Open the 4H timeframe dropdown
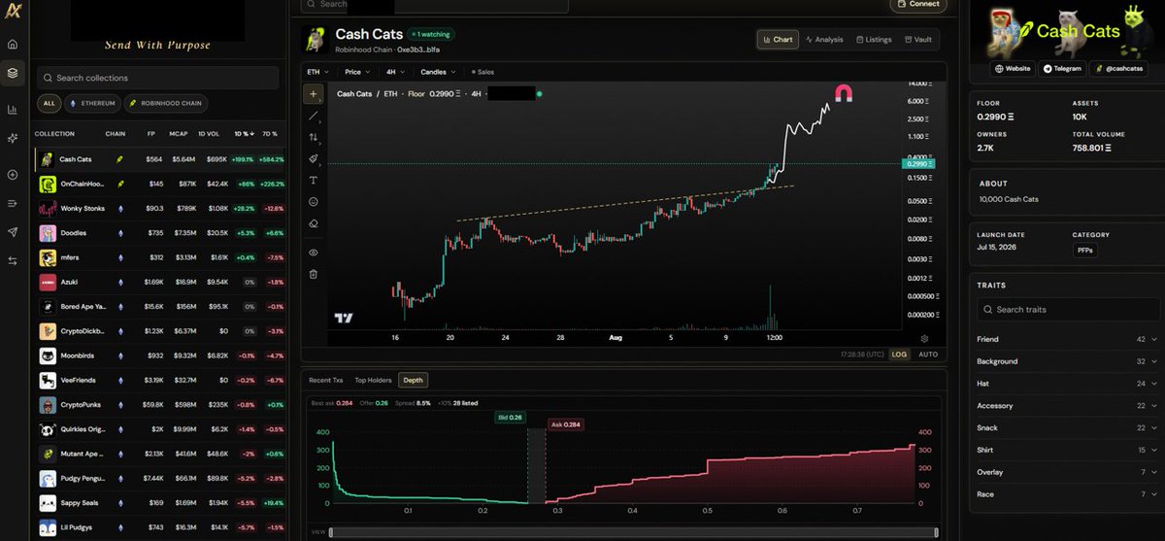Screen dimensions: 1165x541 (394, 72)
